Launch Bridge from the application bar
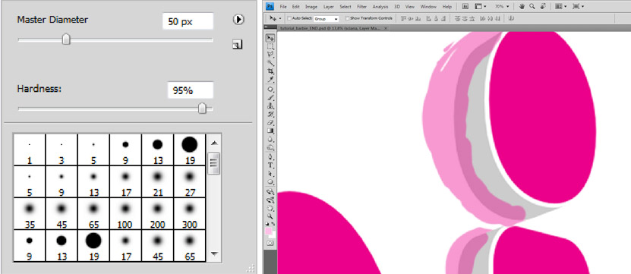 (465, 6)
